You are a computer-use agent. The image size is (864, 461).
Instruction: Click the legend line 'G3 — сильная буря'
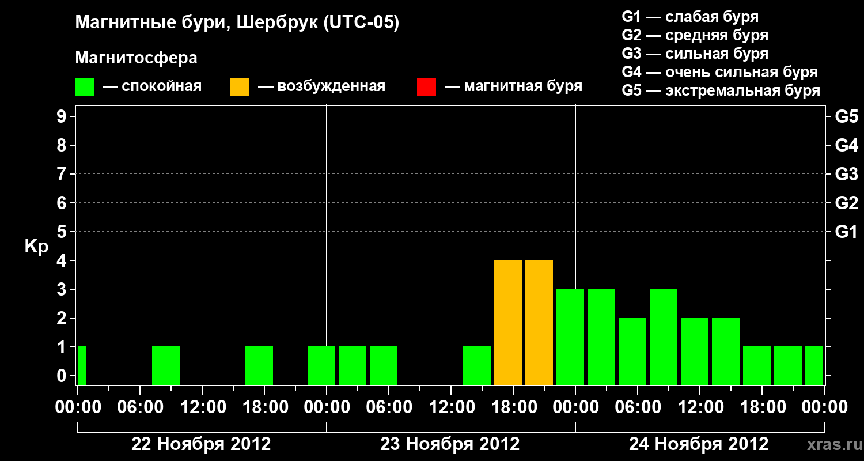pos(695,54)
